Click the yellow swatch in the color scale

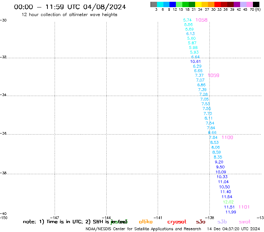coord(198,4)
